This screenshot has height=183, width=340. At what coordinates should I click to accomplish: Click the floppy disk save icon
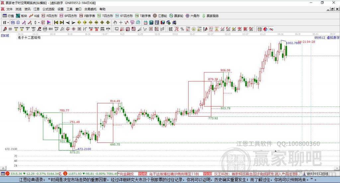pos(163,23)
